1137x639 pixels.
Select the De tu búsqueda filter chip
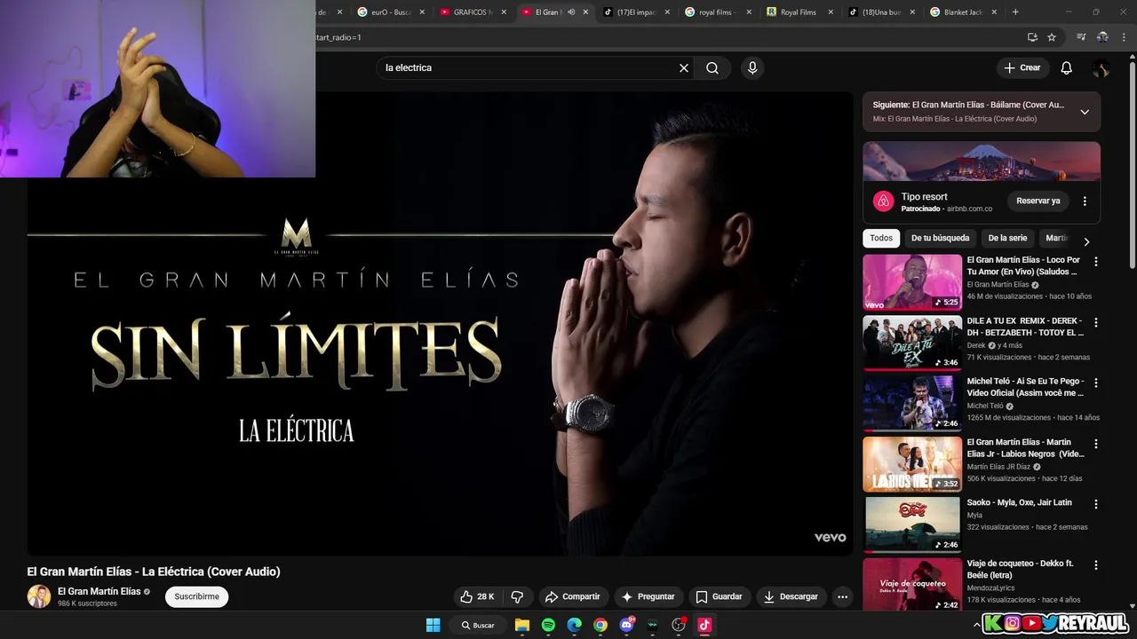940,238
